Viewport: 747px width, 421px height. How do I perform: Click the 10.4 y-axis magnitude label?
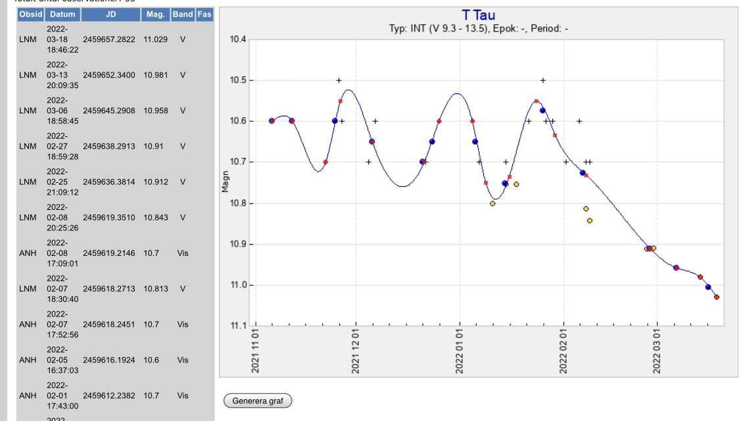(238, 39)
